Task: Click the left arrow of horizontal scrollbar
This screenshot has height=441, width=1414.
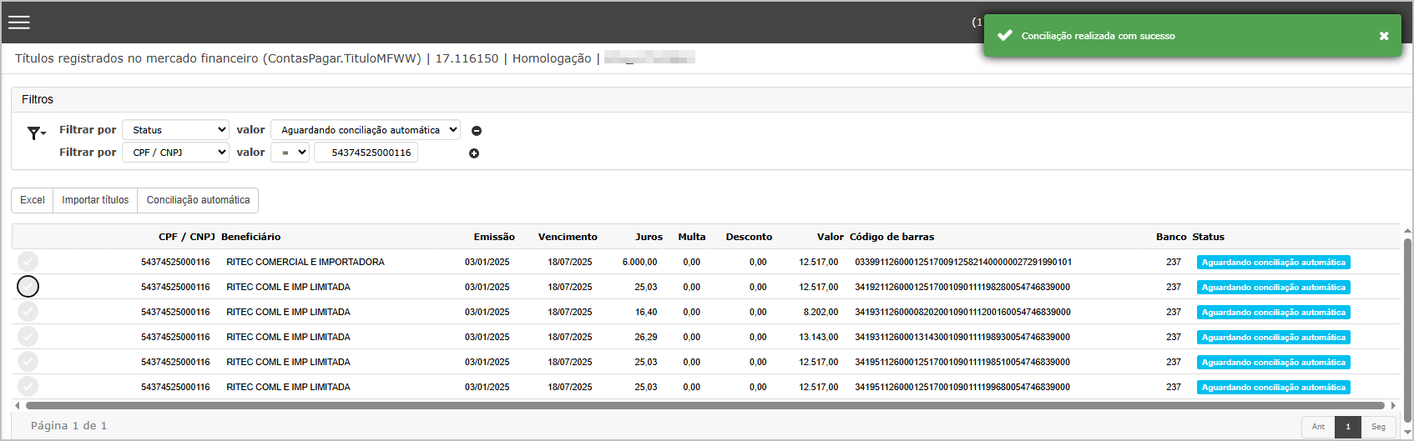Action: [x=18, y=406]
